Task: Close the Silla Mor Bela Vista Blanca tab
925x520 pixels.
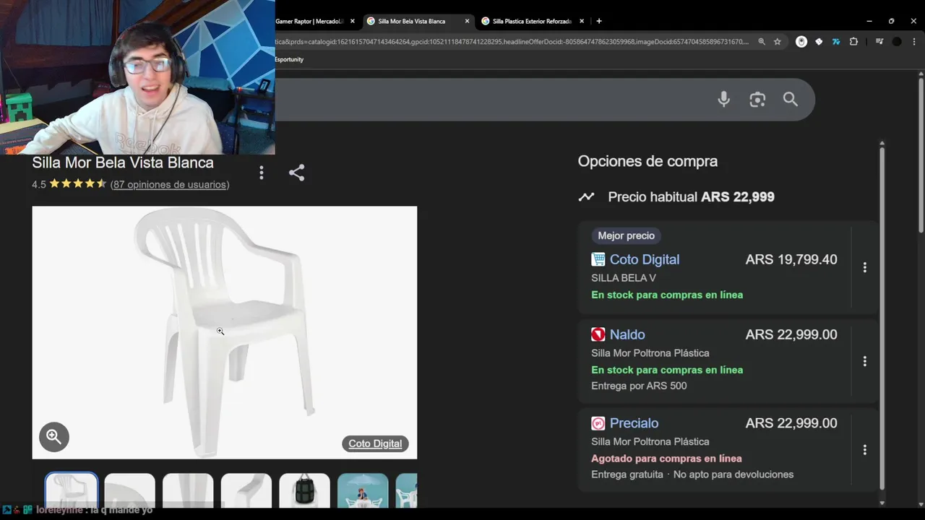Action: point(467,21)
